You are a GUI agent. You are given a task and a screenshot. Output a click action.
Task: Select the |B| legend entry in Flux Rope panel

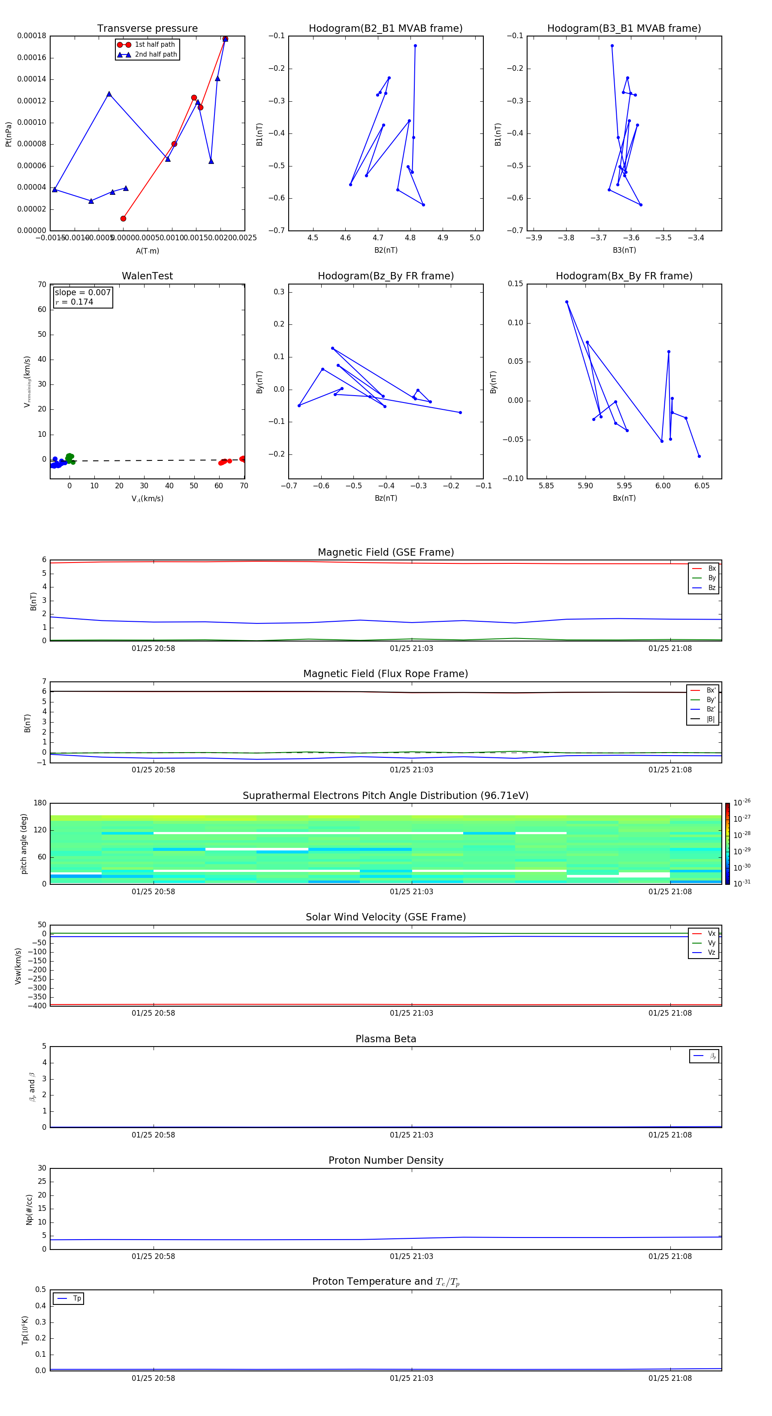point(703,719)
